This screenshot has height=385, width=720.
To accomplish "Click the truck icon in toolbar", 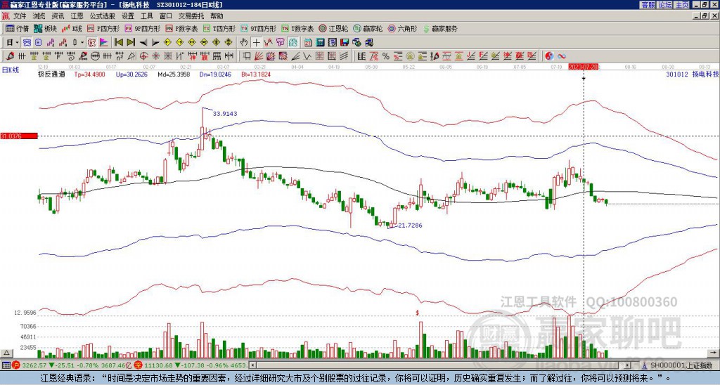I will click(x=368, y=43).
